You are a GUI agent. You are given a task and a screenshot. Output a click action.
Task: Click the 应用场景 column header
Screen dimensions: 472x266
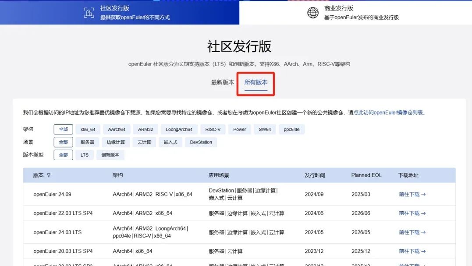(219, 175)
